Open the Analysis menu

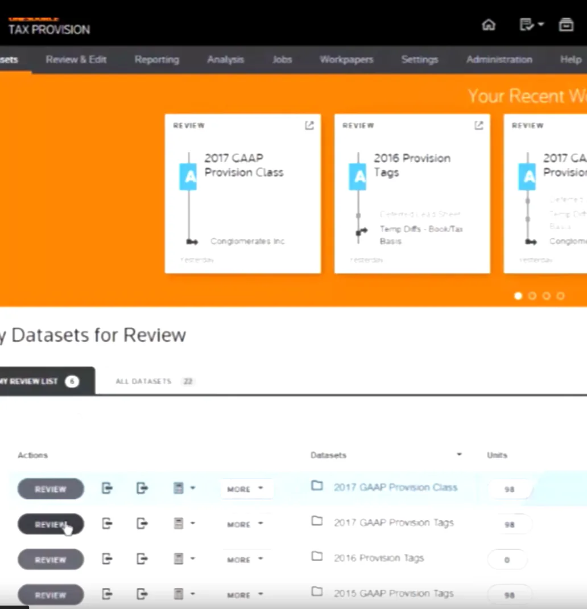pos(226,59)
